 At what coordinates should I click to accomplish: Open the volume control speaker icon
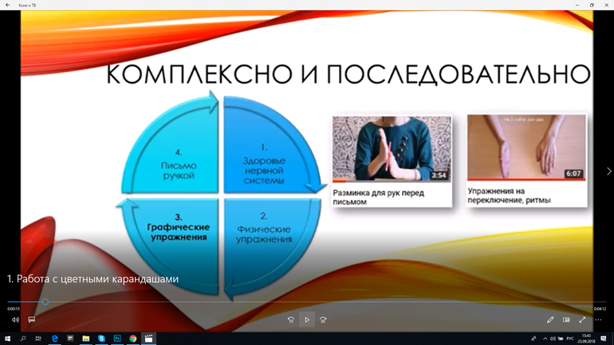(x=15, y=320)
